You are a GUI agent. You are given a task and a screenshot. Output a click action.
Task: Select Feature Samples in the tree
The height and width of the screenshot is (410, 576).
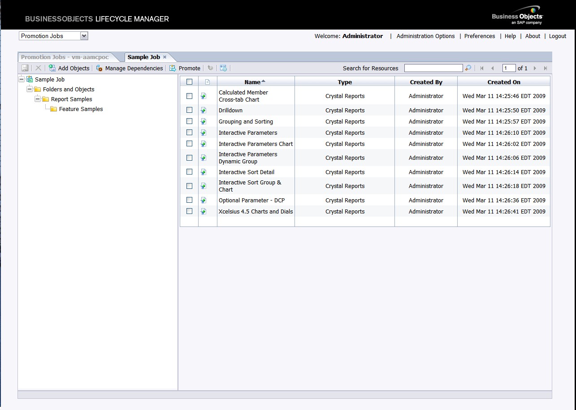pos(81,109)
